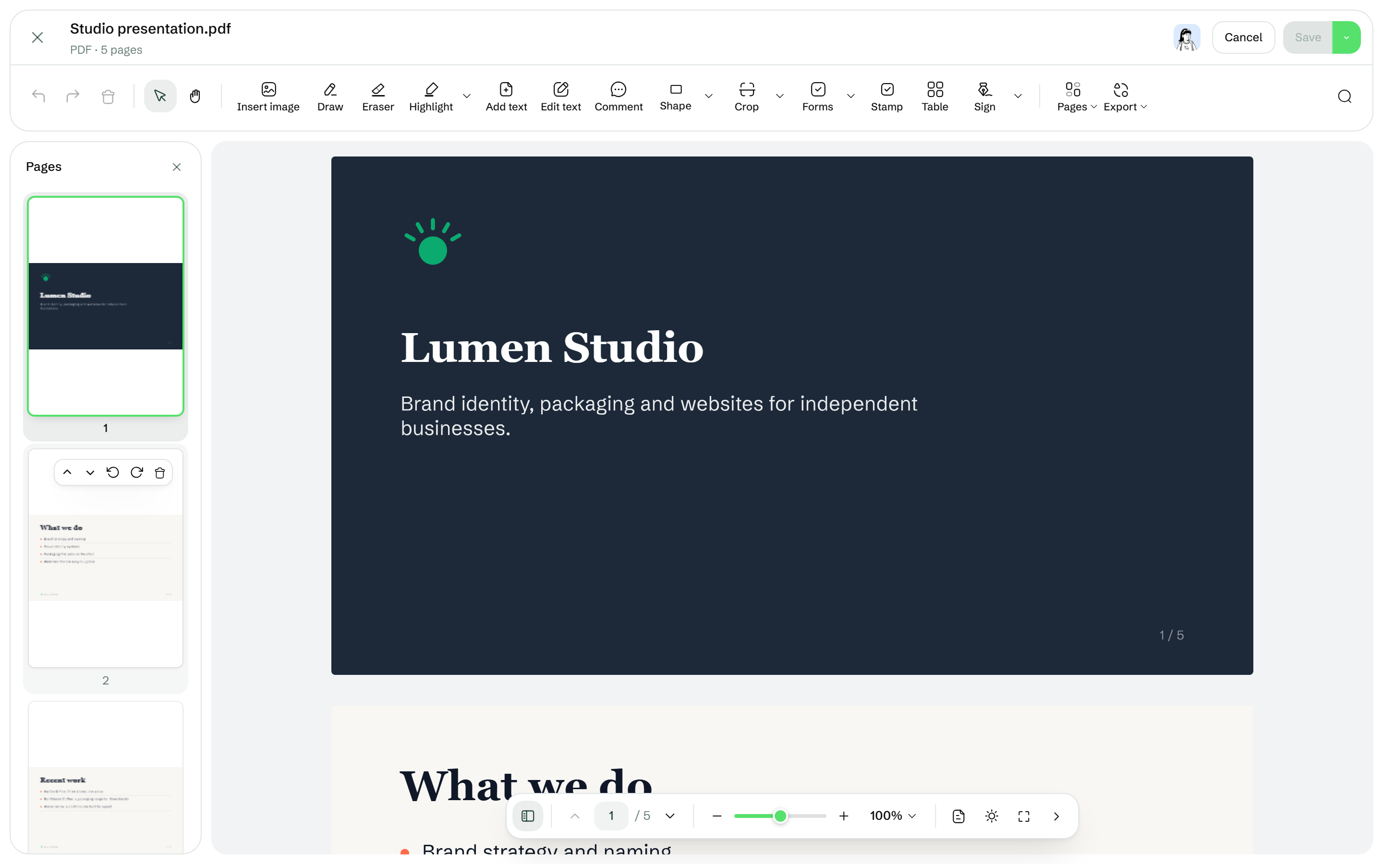
Task: Open the Save options dropdown arrow
Action: [1346, 37]
